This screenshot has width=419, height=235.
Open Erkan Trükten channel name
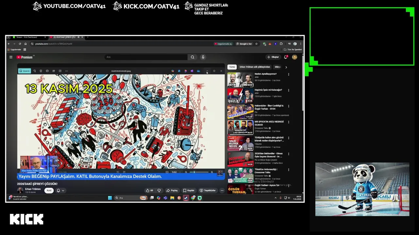tap(33, 189)
